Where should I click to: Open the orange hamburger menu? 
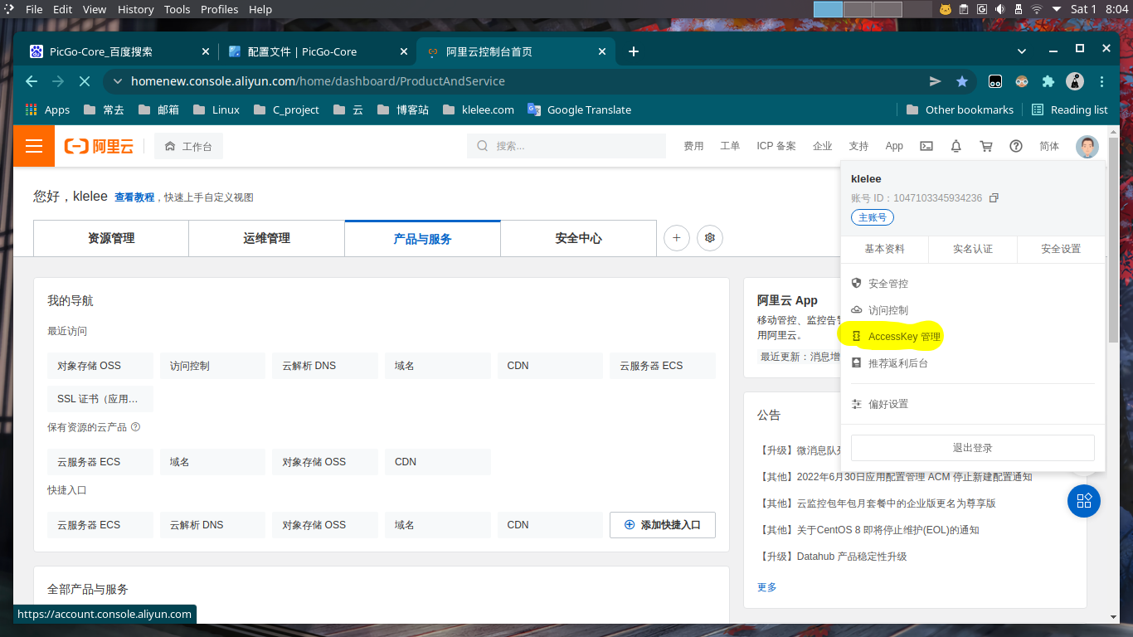click(34, 146)
